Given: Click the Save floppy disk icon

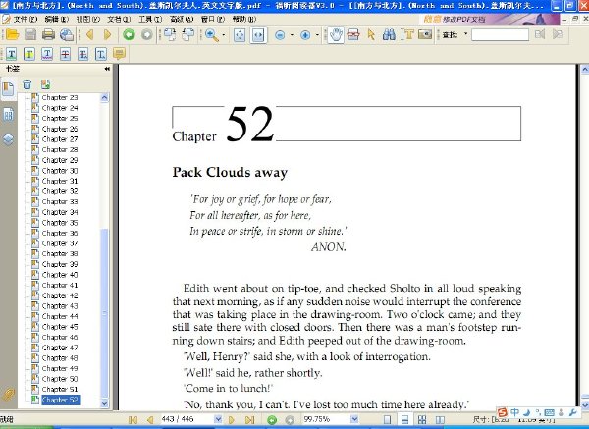Looking at the screenshot, I should 30,35.
